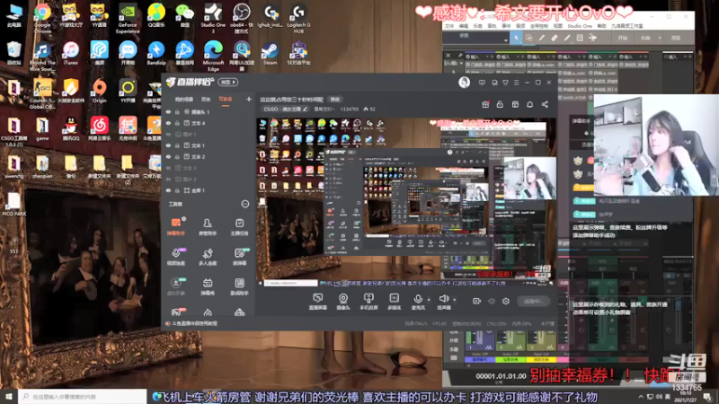This screenshot has height=404, width=719.
Task: Show the hidden 图片 1 layer
Action: tap(168, 134)
